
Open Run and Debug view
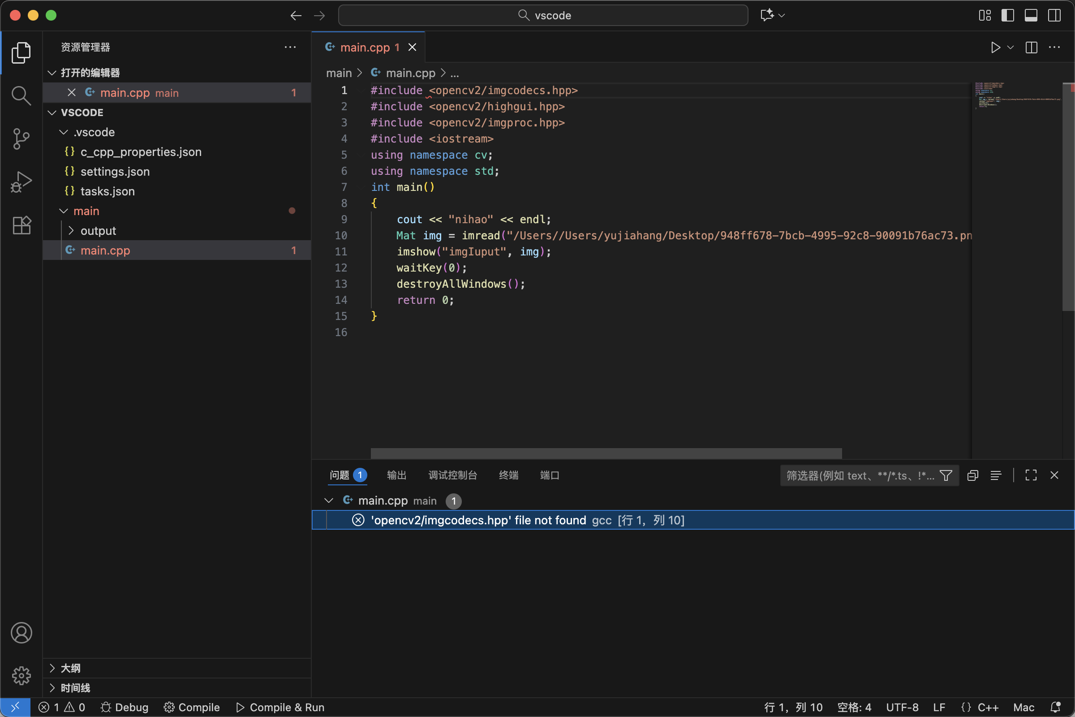(21, 182)
